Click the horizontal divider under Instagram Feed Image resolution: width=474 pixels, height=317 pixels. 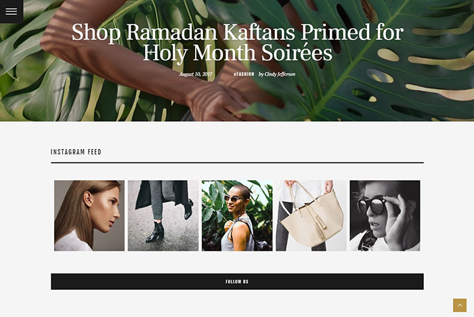click(x=237, y=163)
